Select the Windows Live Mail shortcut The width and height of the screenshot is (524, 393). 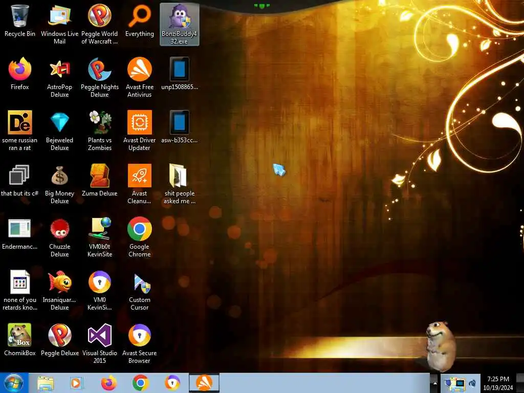click(x=59, y=24)
